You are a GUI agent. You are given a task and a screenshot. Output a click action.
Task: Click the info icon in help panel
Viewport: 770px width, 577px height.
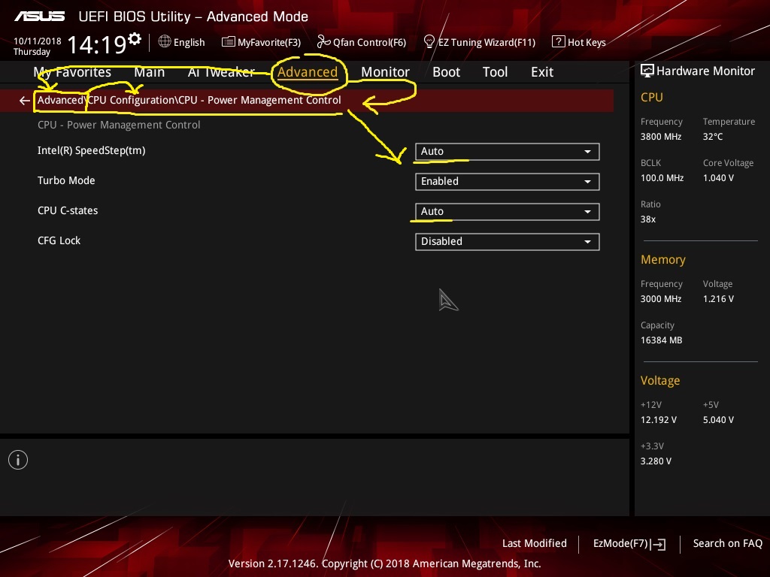(18, 460)
